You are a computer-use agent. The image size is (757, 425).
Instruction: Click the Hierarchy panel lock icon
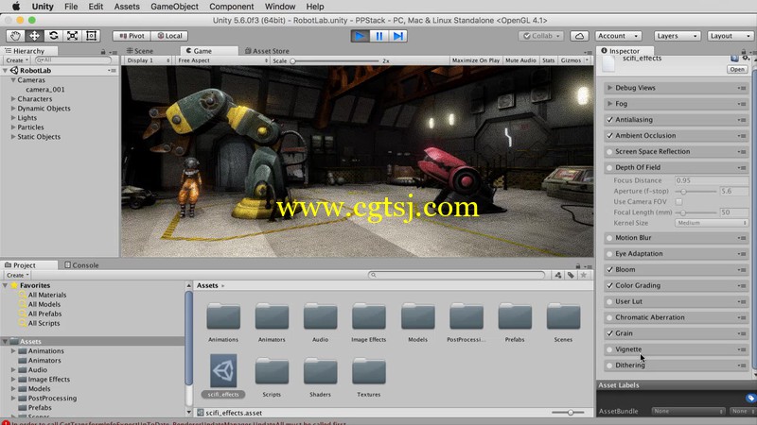103,52
